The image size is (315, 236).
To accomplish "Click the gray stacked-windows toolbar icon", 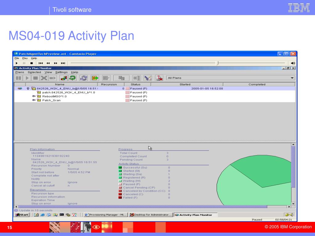I will pyautogui.click(x=121, y=78).
